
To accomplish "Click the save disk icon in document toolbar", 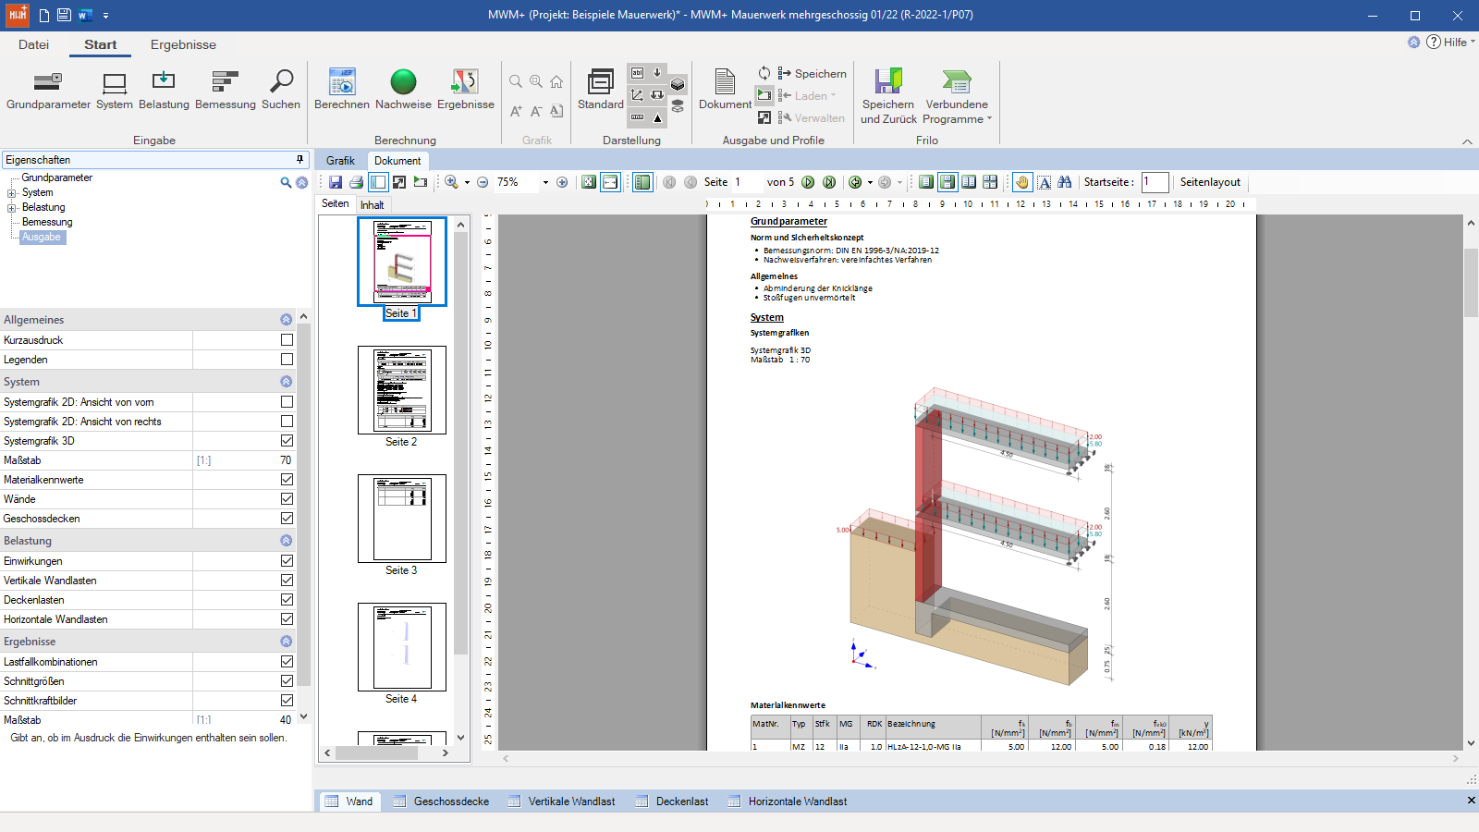I will [x=336, y=182].
